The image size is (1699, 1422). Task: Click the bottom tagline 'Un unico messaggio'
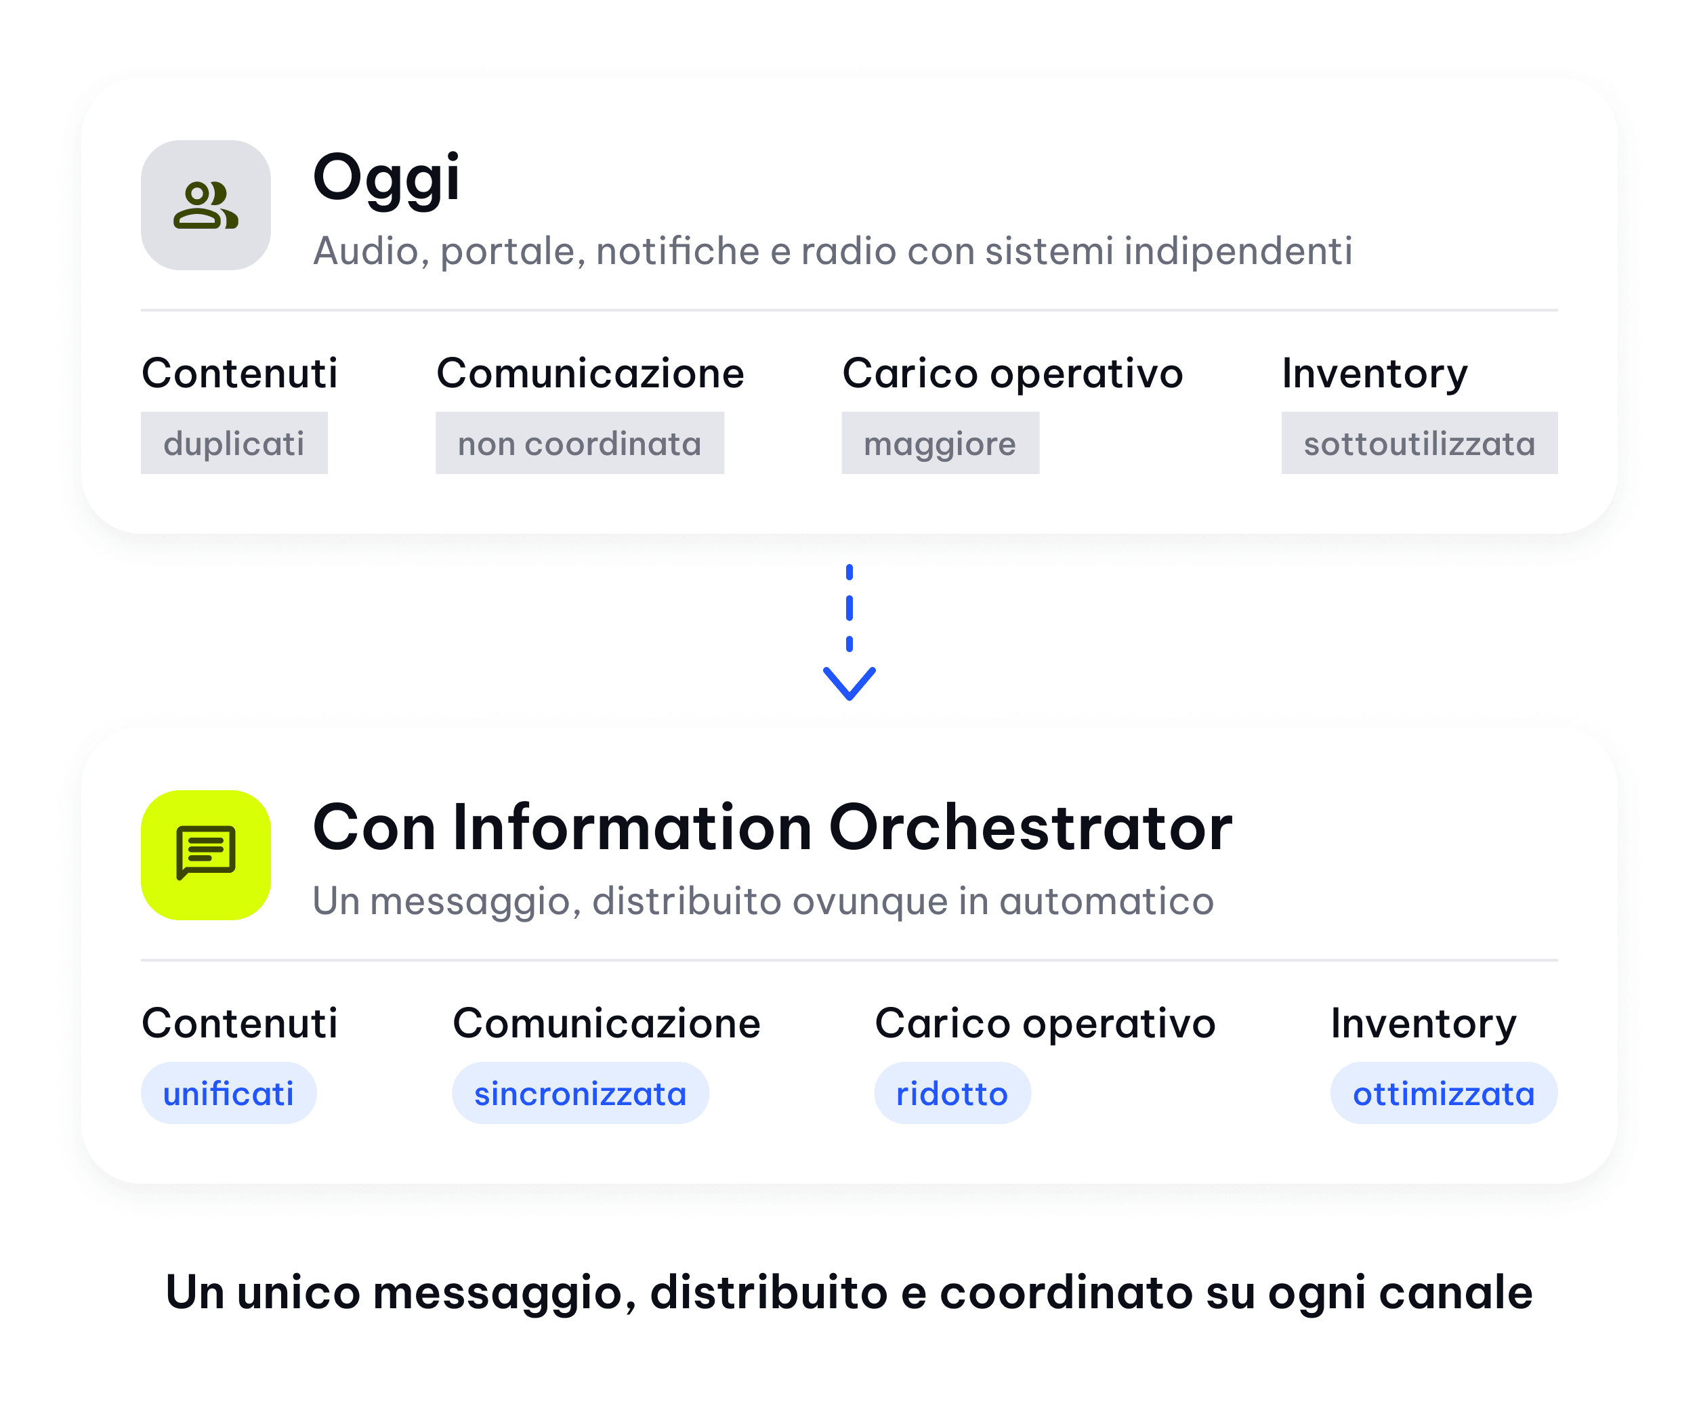click(849, 1292)
